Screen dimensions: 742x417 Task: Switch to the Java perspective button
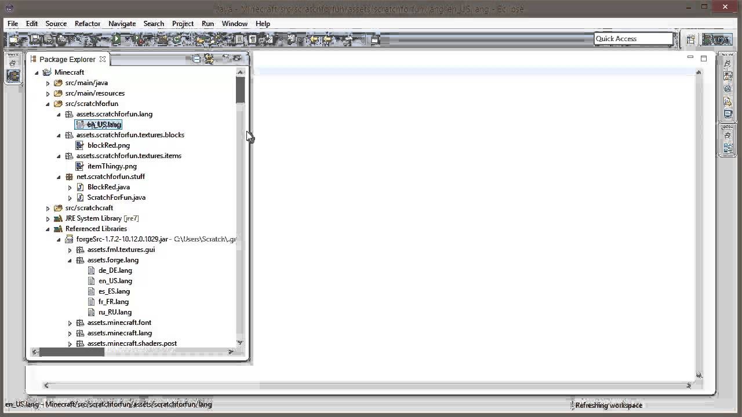[717, 39]
